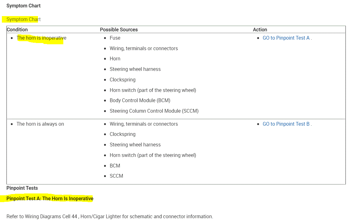This screenshot has height=221, width=360.
Task: Open the GO to Pinpoint Test A link
Action: [x=286, y=38]
